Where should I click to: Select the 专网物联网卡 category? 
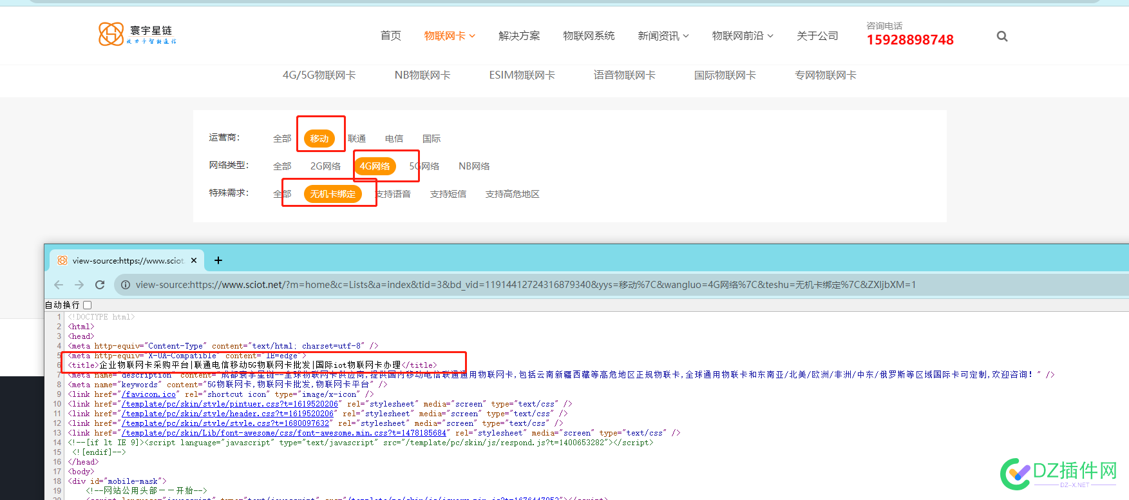[x=826, y=75]
